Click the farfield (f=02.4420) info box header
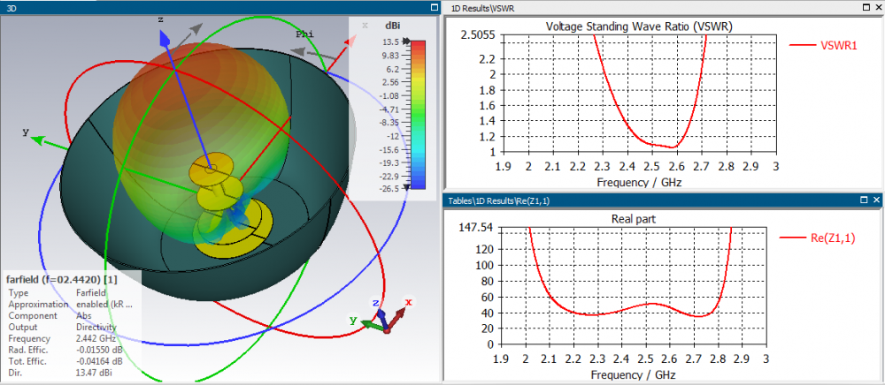Screen dimensions: 885x385 [x=62, y=279]
